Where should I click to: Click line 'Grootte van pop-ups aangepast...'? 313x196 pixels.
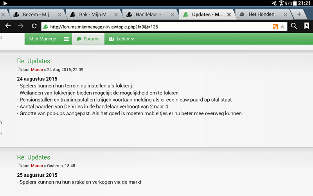(130, 114)
